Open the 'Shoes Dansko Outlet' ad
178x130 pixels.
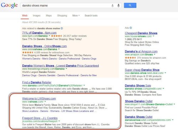click(138, 101)
